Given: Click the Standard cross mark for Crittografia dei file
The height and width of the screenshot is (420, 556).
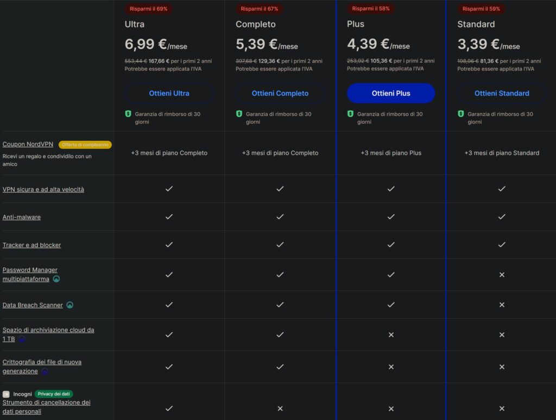Looking at the screenshot, I should coord(502,367).
